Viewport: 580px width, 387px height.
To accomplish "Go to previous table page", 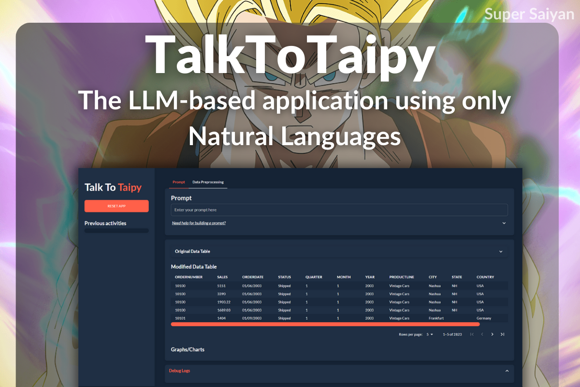I will tap(482, 334).
